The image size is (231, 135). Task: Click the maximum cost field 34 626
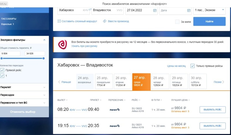tap(35, 53)
